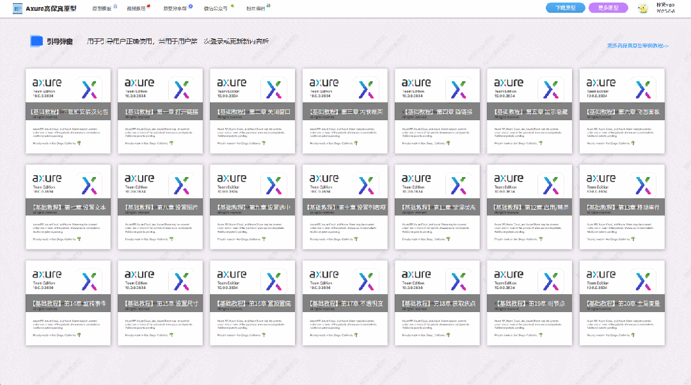This screenshot has height=385, width=691.
Task: Open the 第17章 不透明度 tutorial card
Action: 345,302
